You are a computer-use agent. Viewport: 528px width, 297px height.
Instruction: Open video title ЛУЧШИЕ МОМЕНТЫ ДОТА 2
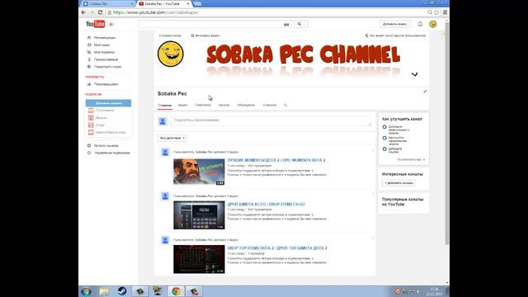pos(276,160)
